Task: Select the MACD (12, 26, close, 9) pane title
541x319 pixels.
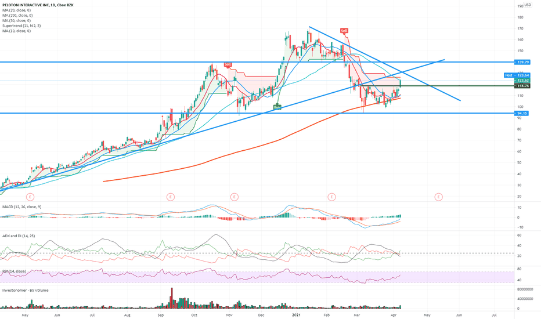Action: [21, 206]
